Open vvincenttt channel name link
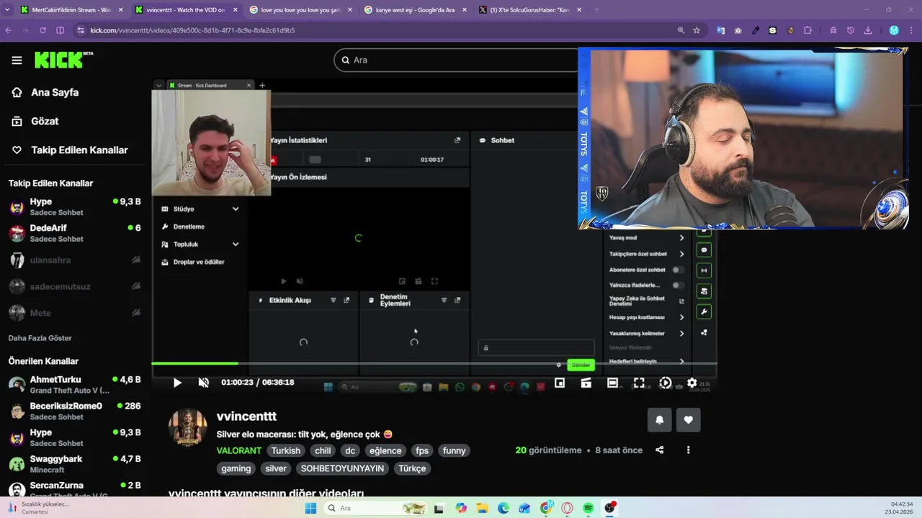 point(246,417)
